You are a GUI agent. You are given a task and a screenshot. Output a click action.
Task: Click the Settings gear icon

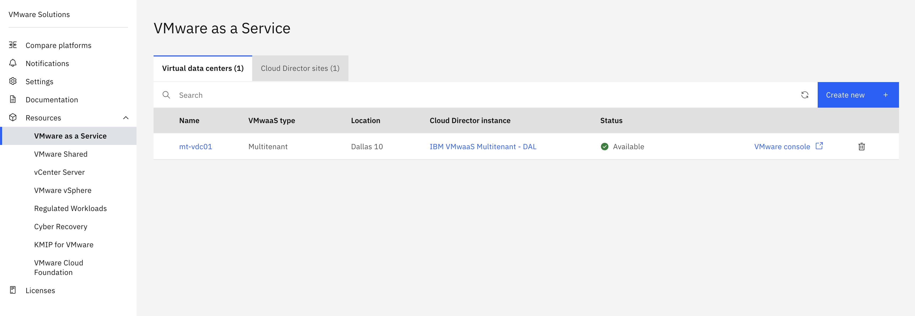click(13, 81)
